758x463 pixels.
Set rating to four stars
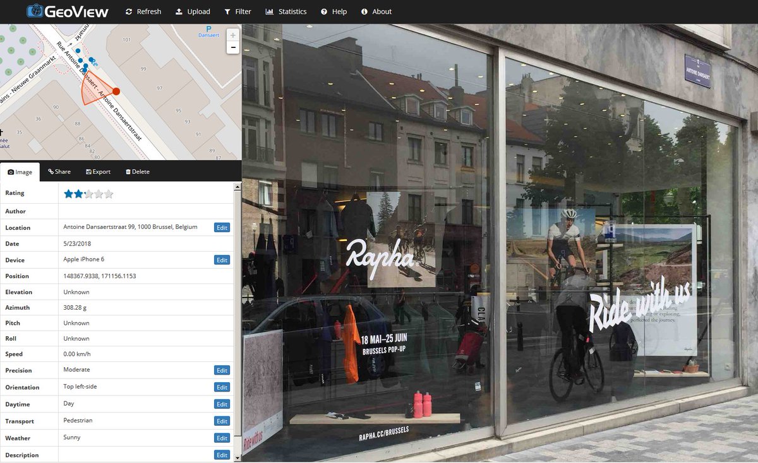pos(99,194)
